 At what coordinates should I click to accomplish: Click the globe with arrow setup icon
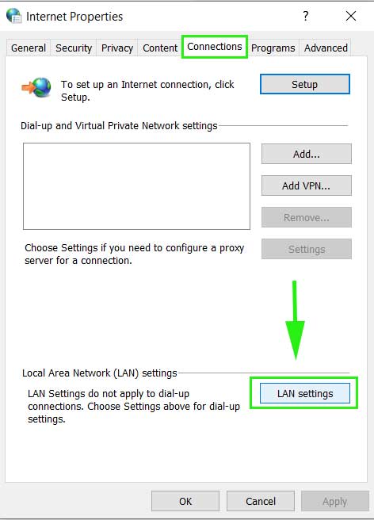(36, 87)
